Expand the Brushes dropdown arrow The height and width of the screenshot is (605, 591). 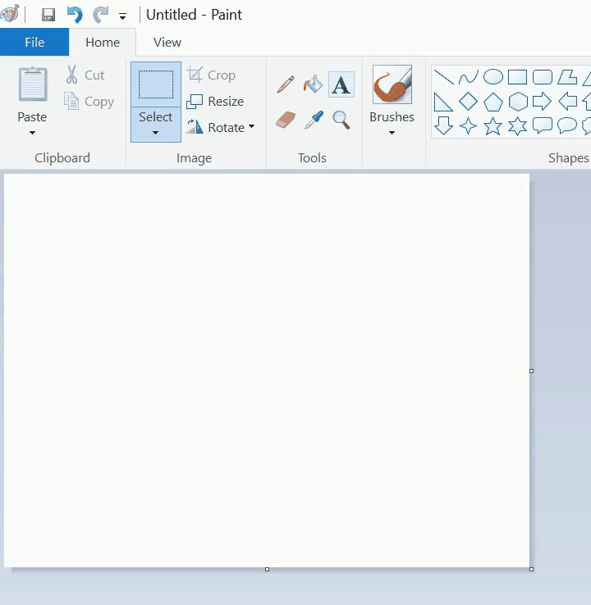coord(392,133)
